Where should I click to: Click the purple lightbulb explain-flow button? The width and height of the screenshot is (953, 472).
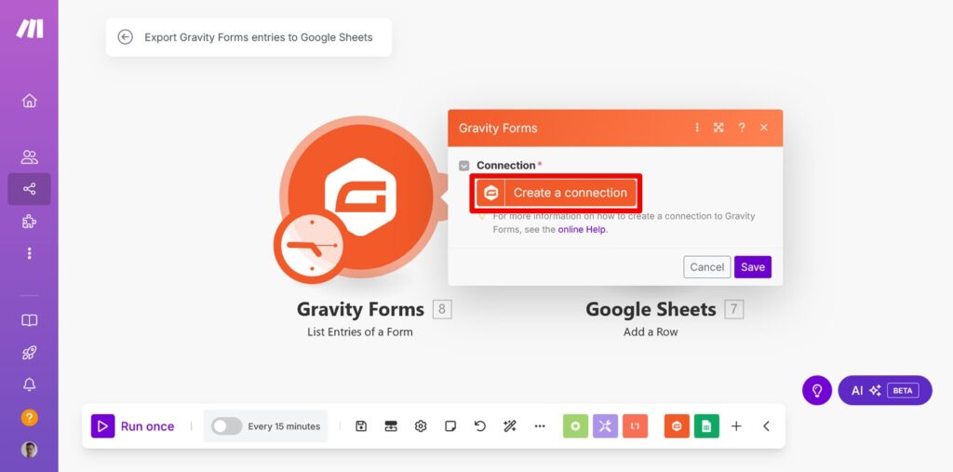817,390
